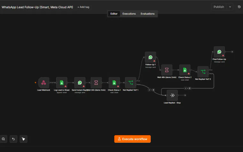Click the false output handle of Not Replied Yet? 2
The image size is (243, 152).
click(208, 74)
